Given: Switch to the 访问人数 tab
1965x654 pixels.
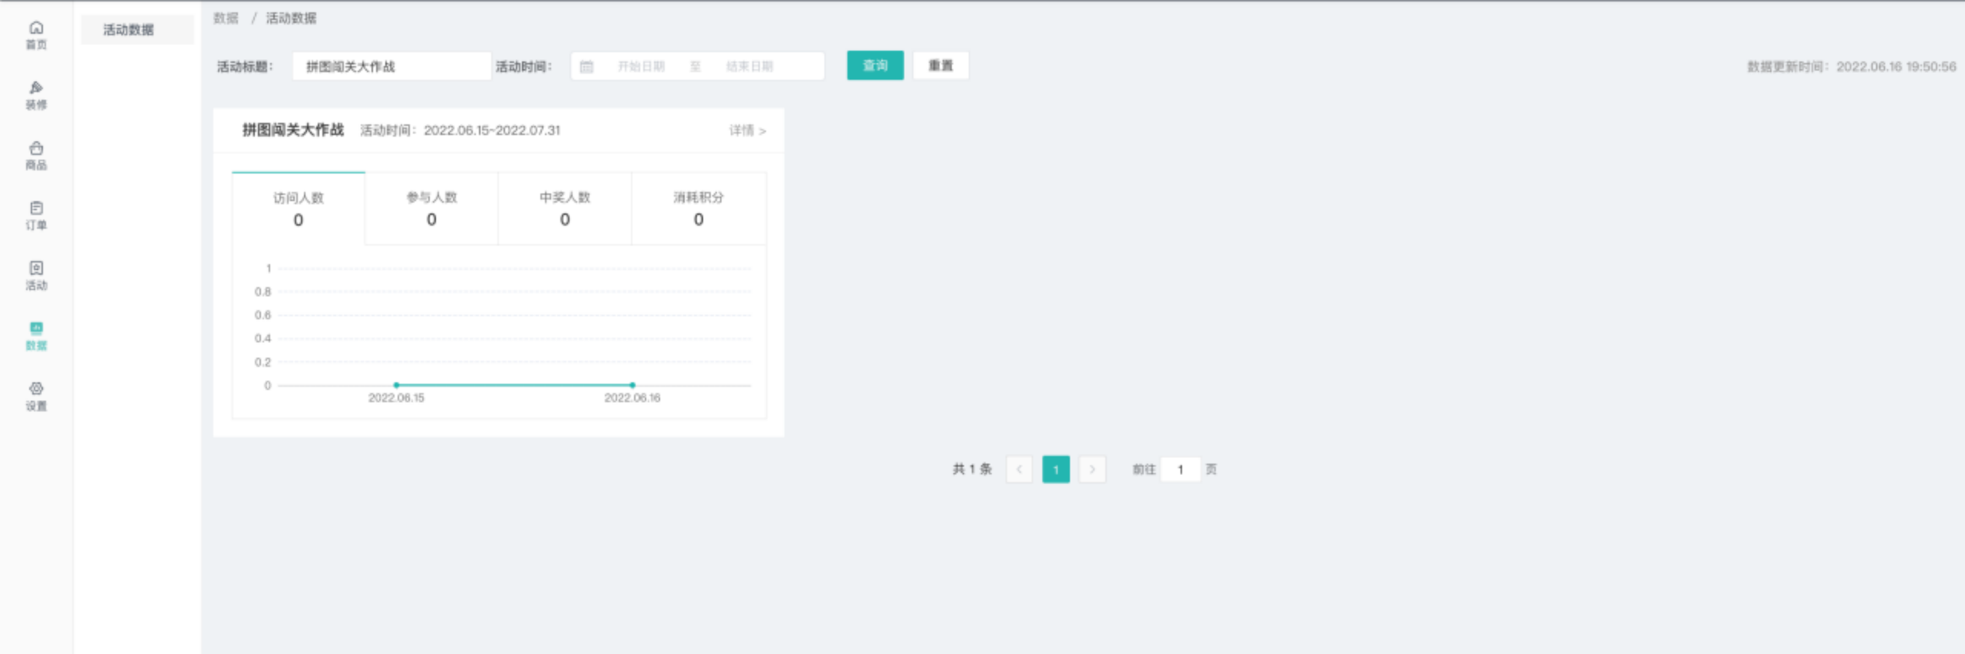Looking at the screenshot, I should coord(299,209).
